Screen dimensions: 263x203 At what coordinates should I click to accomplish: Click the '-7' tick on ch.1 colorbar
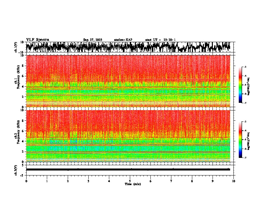(245, 103)
